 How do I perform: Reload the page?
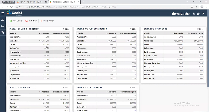click(11, 7)
